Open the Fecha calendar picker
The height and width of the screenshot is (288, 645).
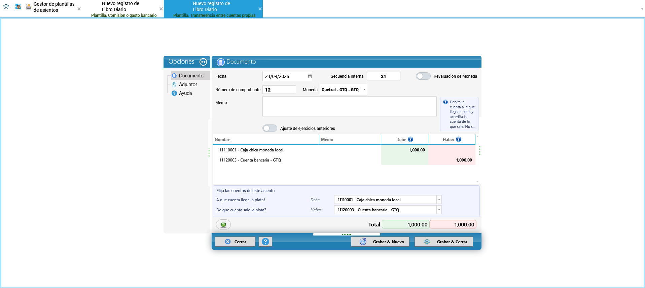click(310, 76)
